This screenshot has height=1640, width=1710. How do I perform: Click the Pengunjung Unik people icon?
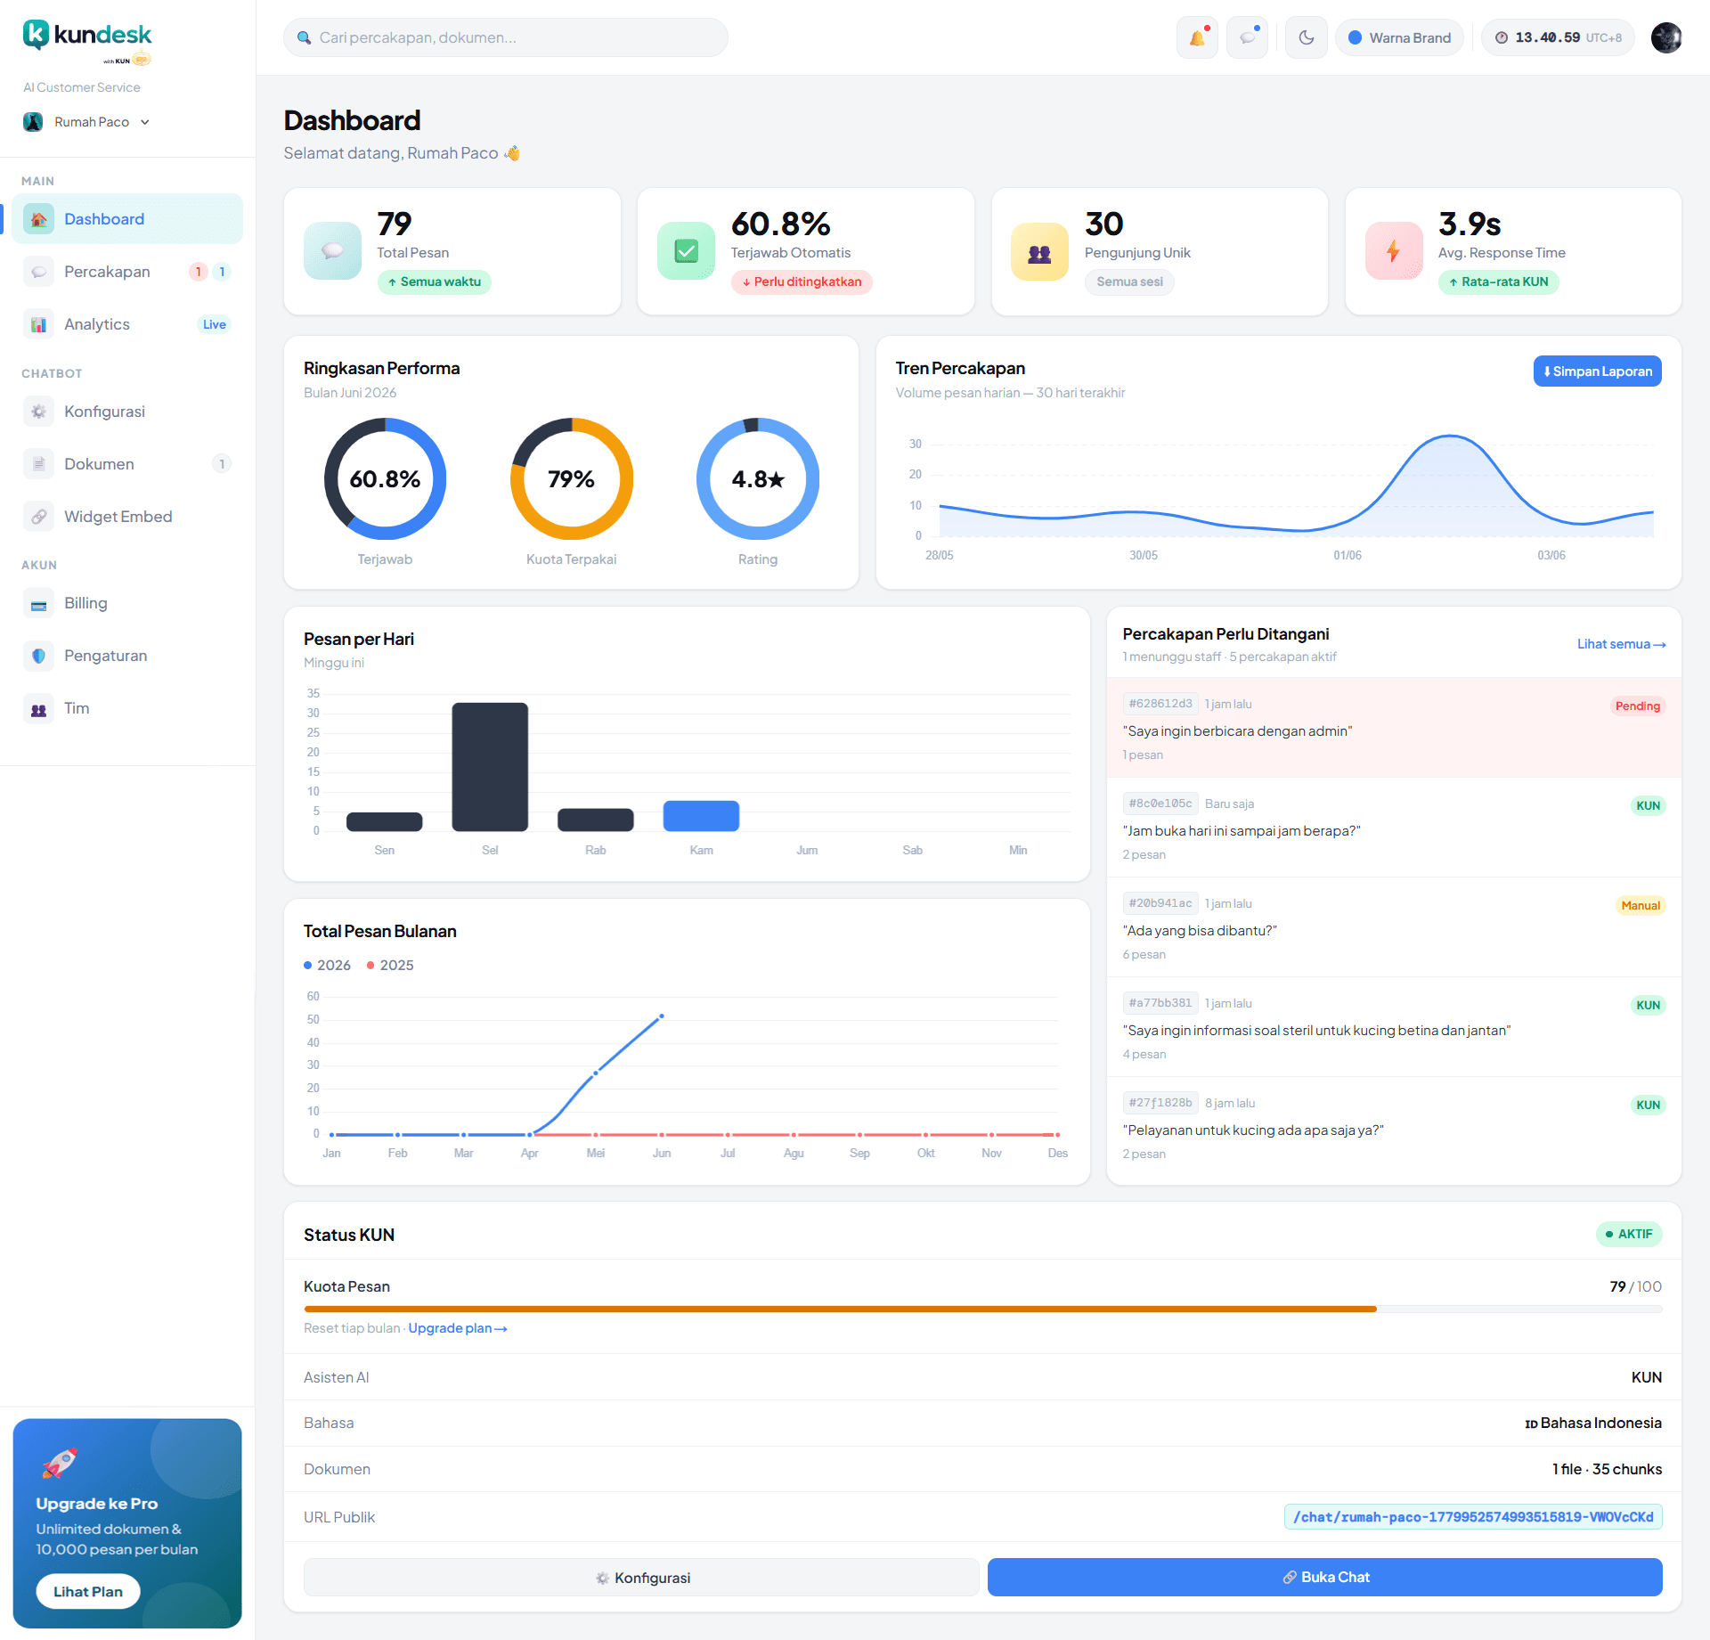[1039, 252]
